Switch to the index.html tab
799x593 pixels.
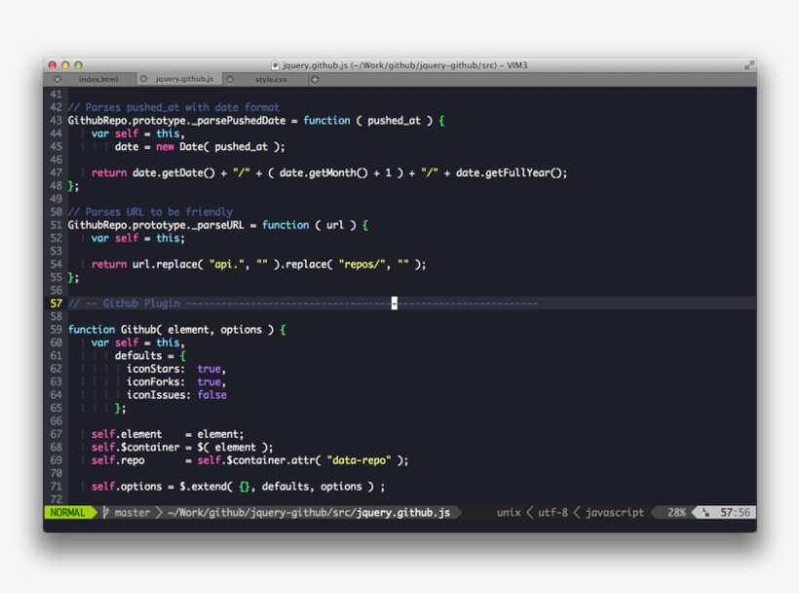99,79
